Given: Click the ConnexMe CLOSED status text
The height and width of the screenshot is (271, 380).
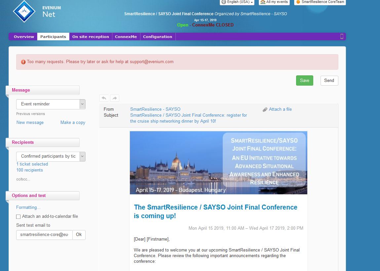Looking at the screenshot, I should (x=213, y=25).
